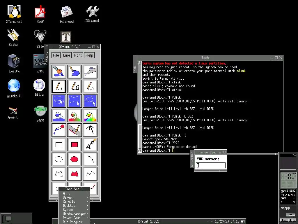This screenshot has height=224, width=298.
Task: Open the Font menu in XPaint
Action: [x=78, y=55]
